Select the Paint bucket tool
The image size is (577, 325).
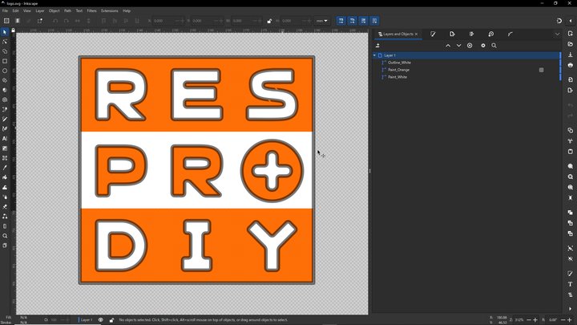tap(5, 177)
